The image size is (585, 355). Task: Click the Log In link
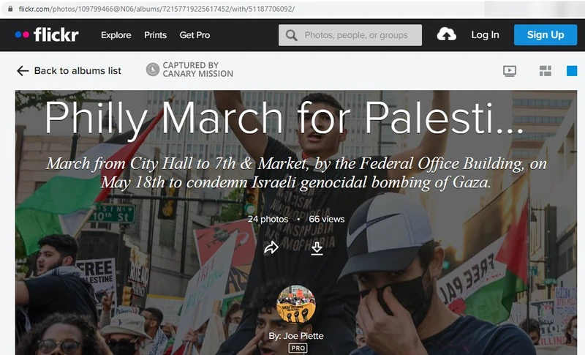coord(485,34)
